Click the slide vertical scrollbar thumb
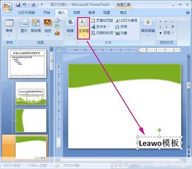This screenshot has height=169, width=192. (189, 85)
